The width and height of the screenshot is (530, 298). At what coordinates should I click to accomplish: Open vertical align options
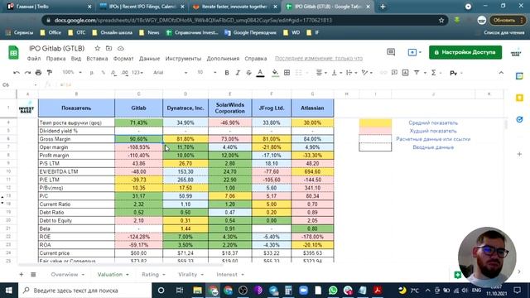[336, 73]
